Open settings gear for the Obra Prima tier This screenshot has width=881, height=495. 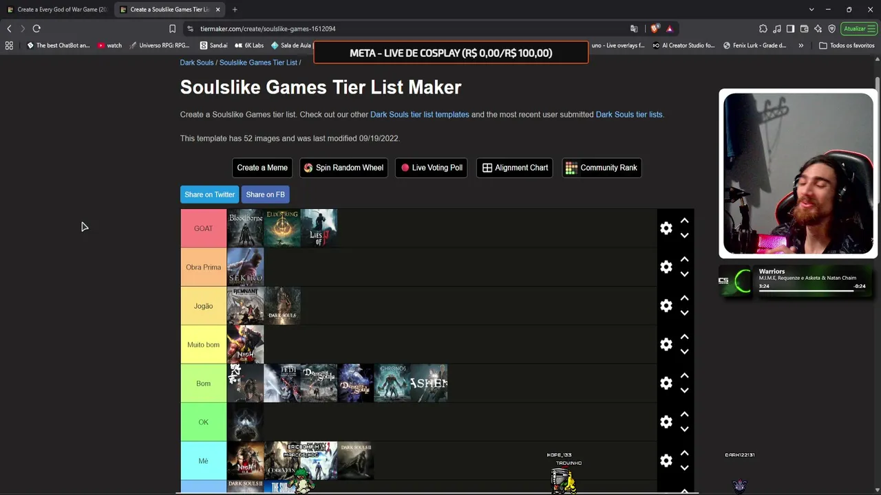coord(666,267)
